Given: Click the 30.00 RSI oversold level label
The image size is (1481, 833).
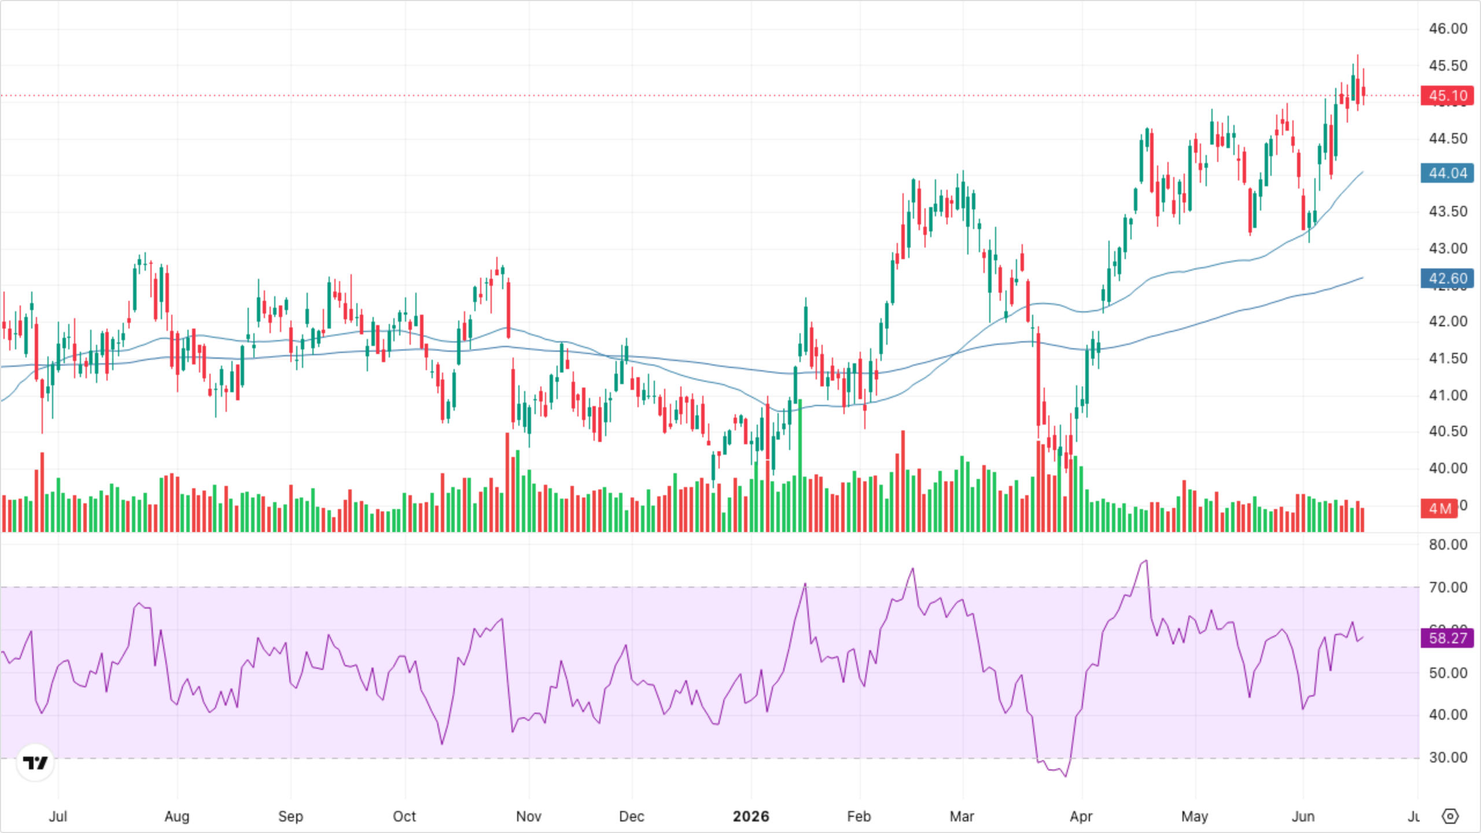Looking at the screenshot, I should (1448, 757).
